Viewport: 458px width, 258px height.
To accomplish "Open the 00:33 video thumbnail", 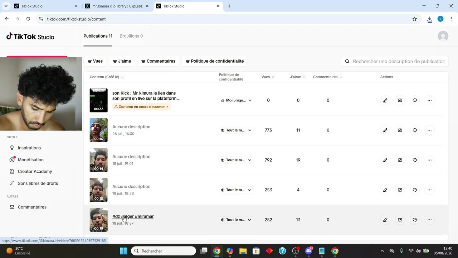I will tap(99, 100).
